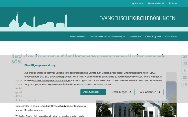Image resolution: width=188 pixels, height=117 pixels.
Task: Follow Consent-Management-Einstellungen link
Action: (x=52, y=80)
